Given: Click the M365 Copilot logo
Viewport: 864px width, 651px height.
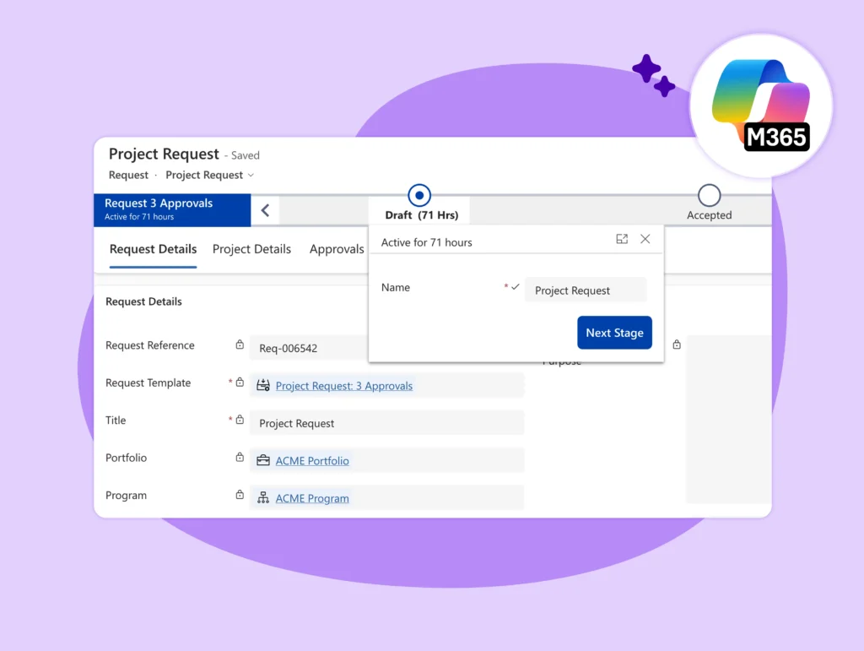Looking at the screenshot, I should coord(761,106).
